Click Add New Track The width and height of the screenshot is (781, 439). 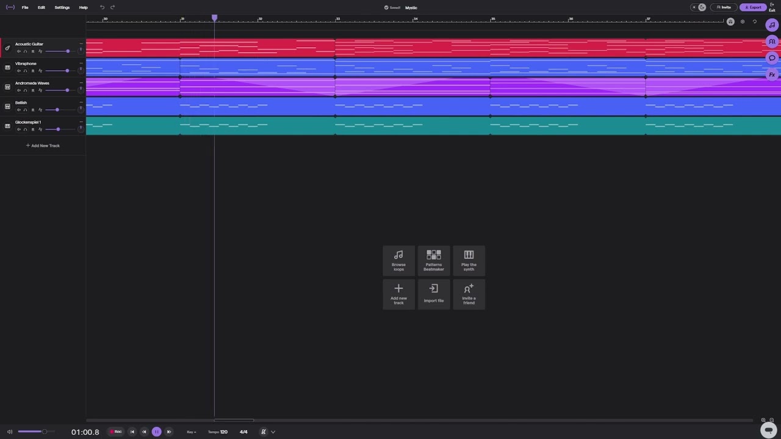tap(43, 146)
